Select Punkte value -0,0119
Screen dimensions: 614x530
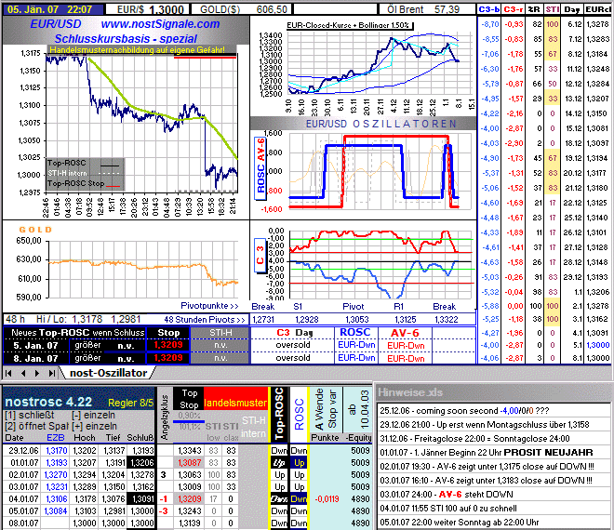[327, 499]
